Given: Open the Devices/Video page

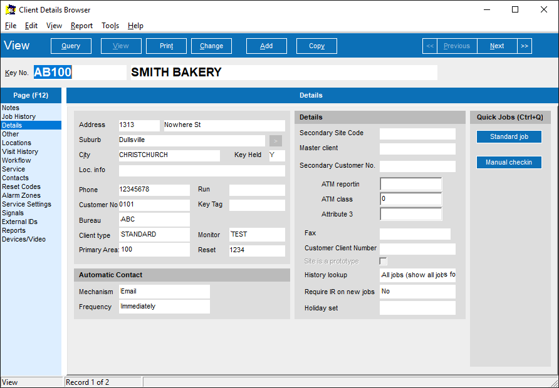Looking at the screenshot, I should (x=31, y=239).
